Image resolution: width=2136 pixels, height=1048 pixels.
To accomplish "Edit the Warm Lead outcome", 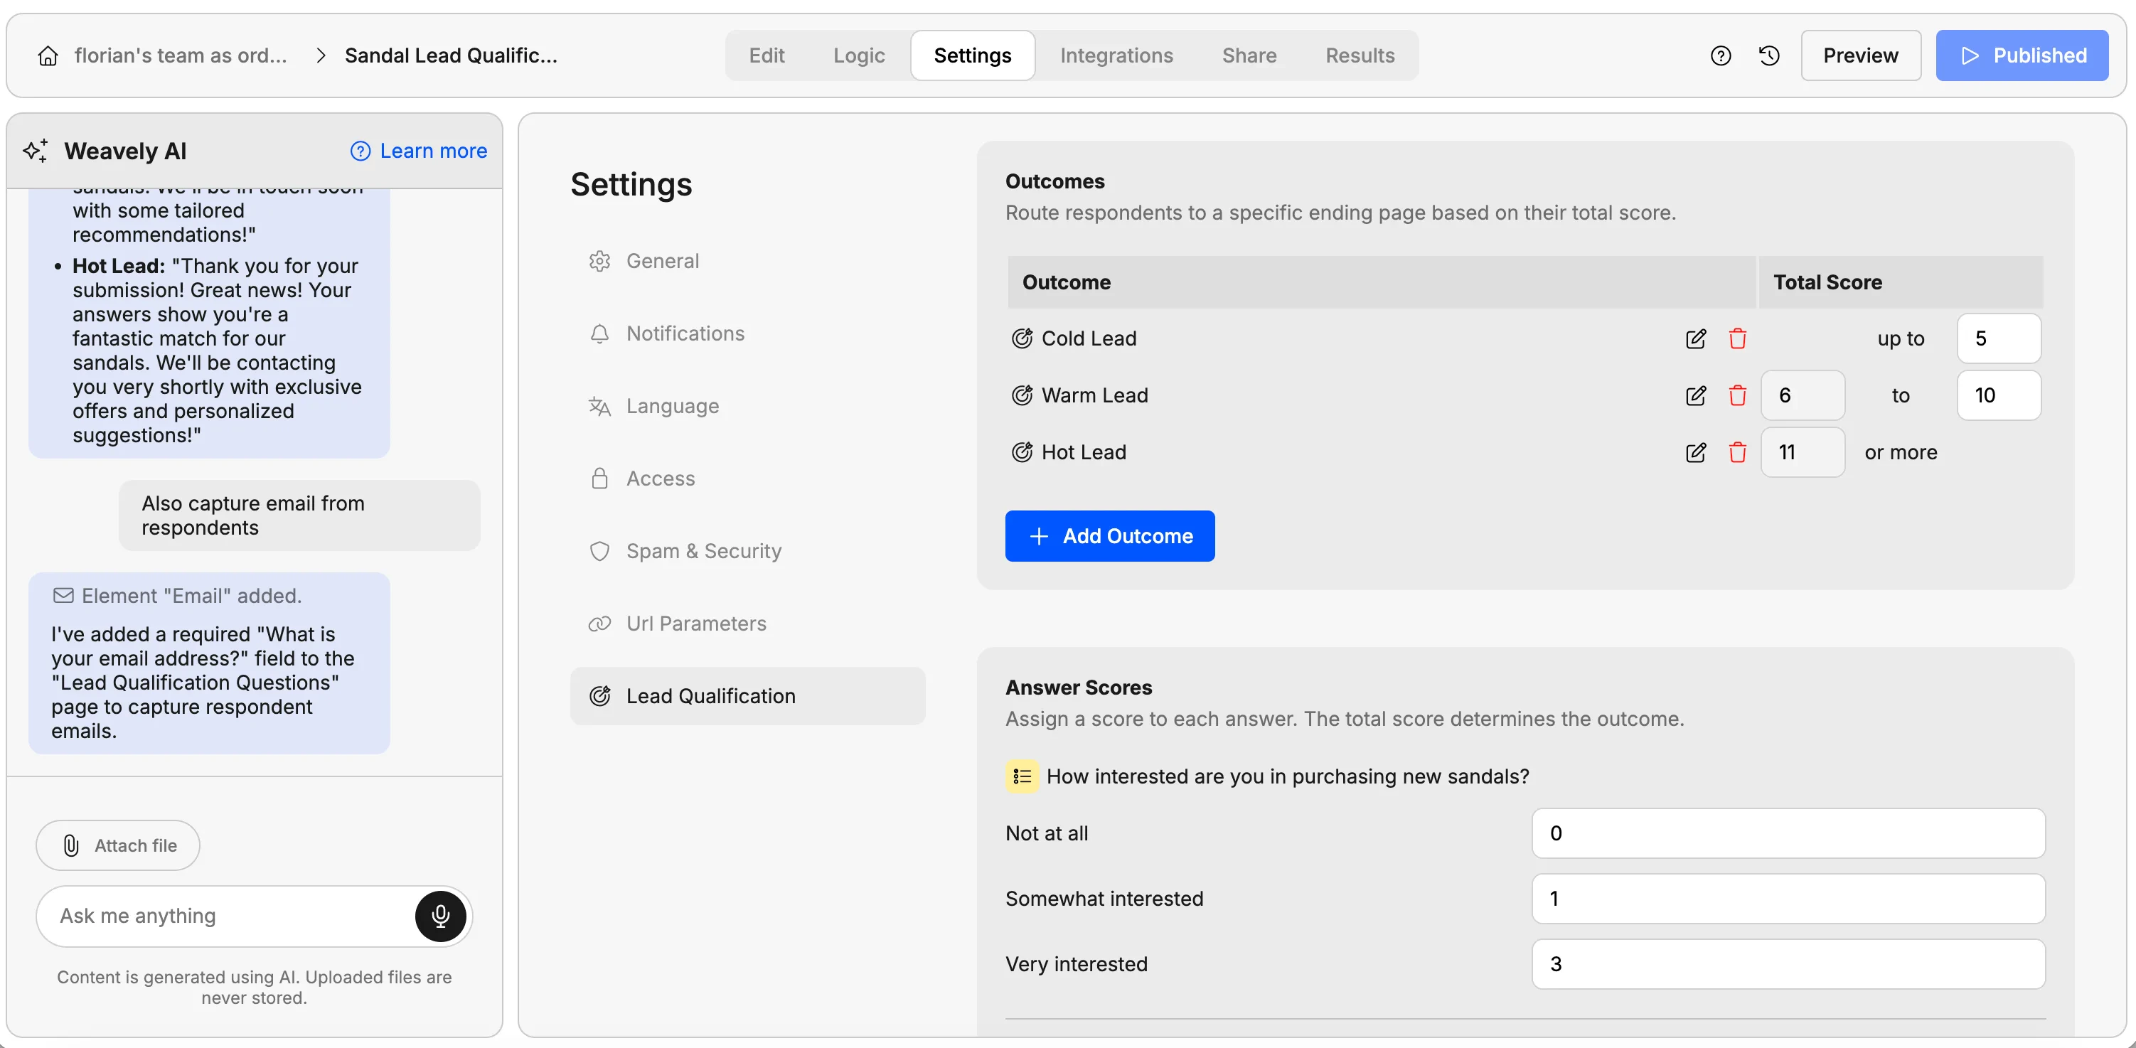I will point(1696,395).
